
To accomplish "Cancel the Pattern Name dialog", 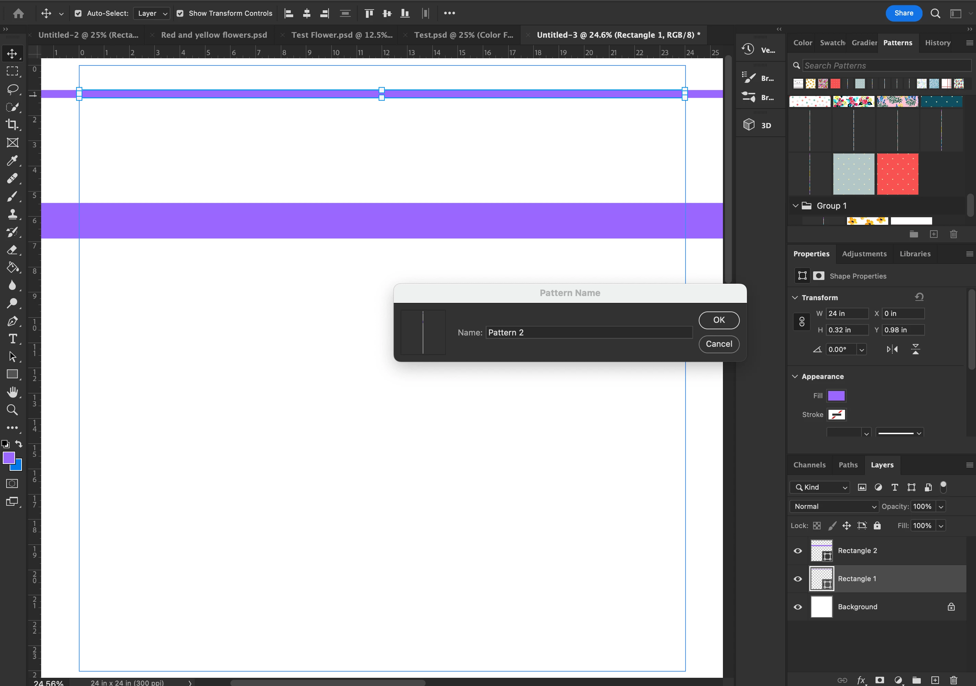I will [x=718, y=344].
